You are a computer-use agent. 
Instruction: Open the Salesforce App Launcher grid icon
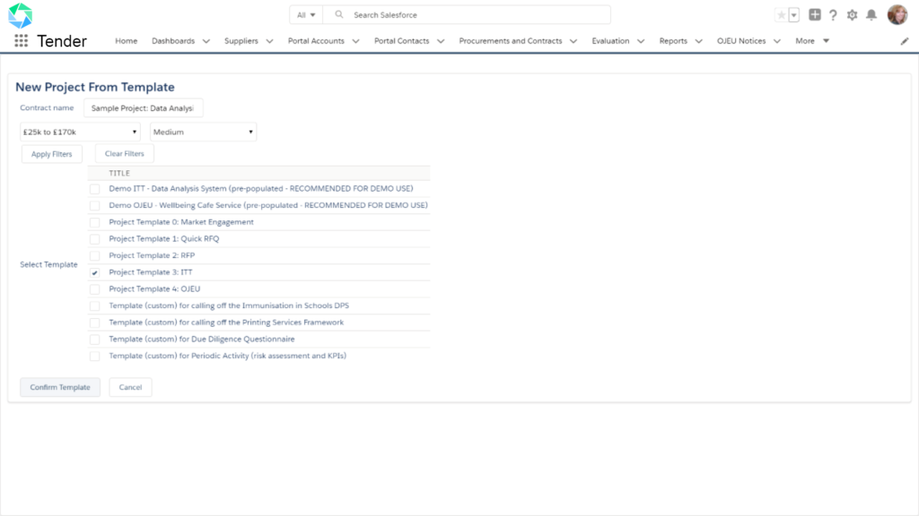pos(20,40)
